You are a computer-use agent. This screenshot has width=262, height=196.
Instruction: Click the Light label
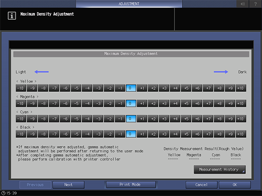(21, 72)
